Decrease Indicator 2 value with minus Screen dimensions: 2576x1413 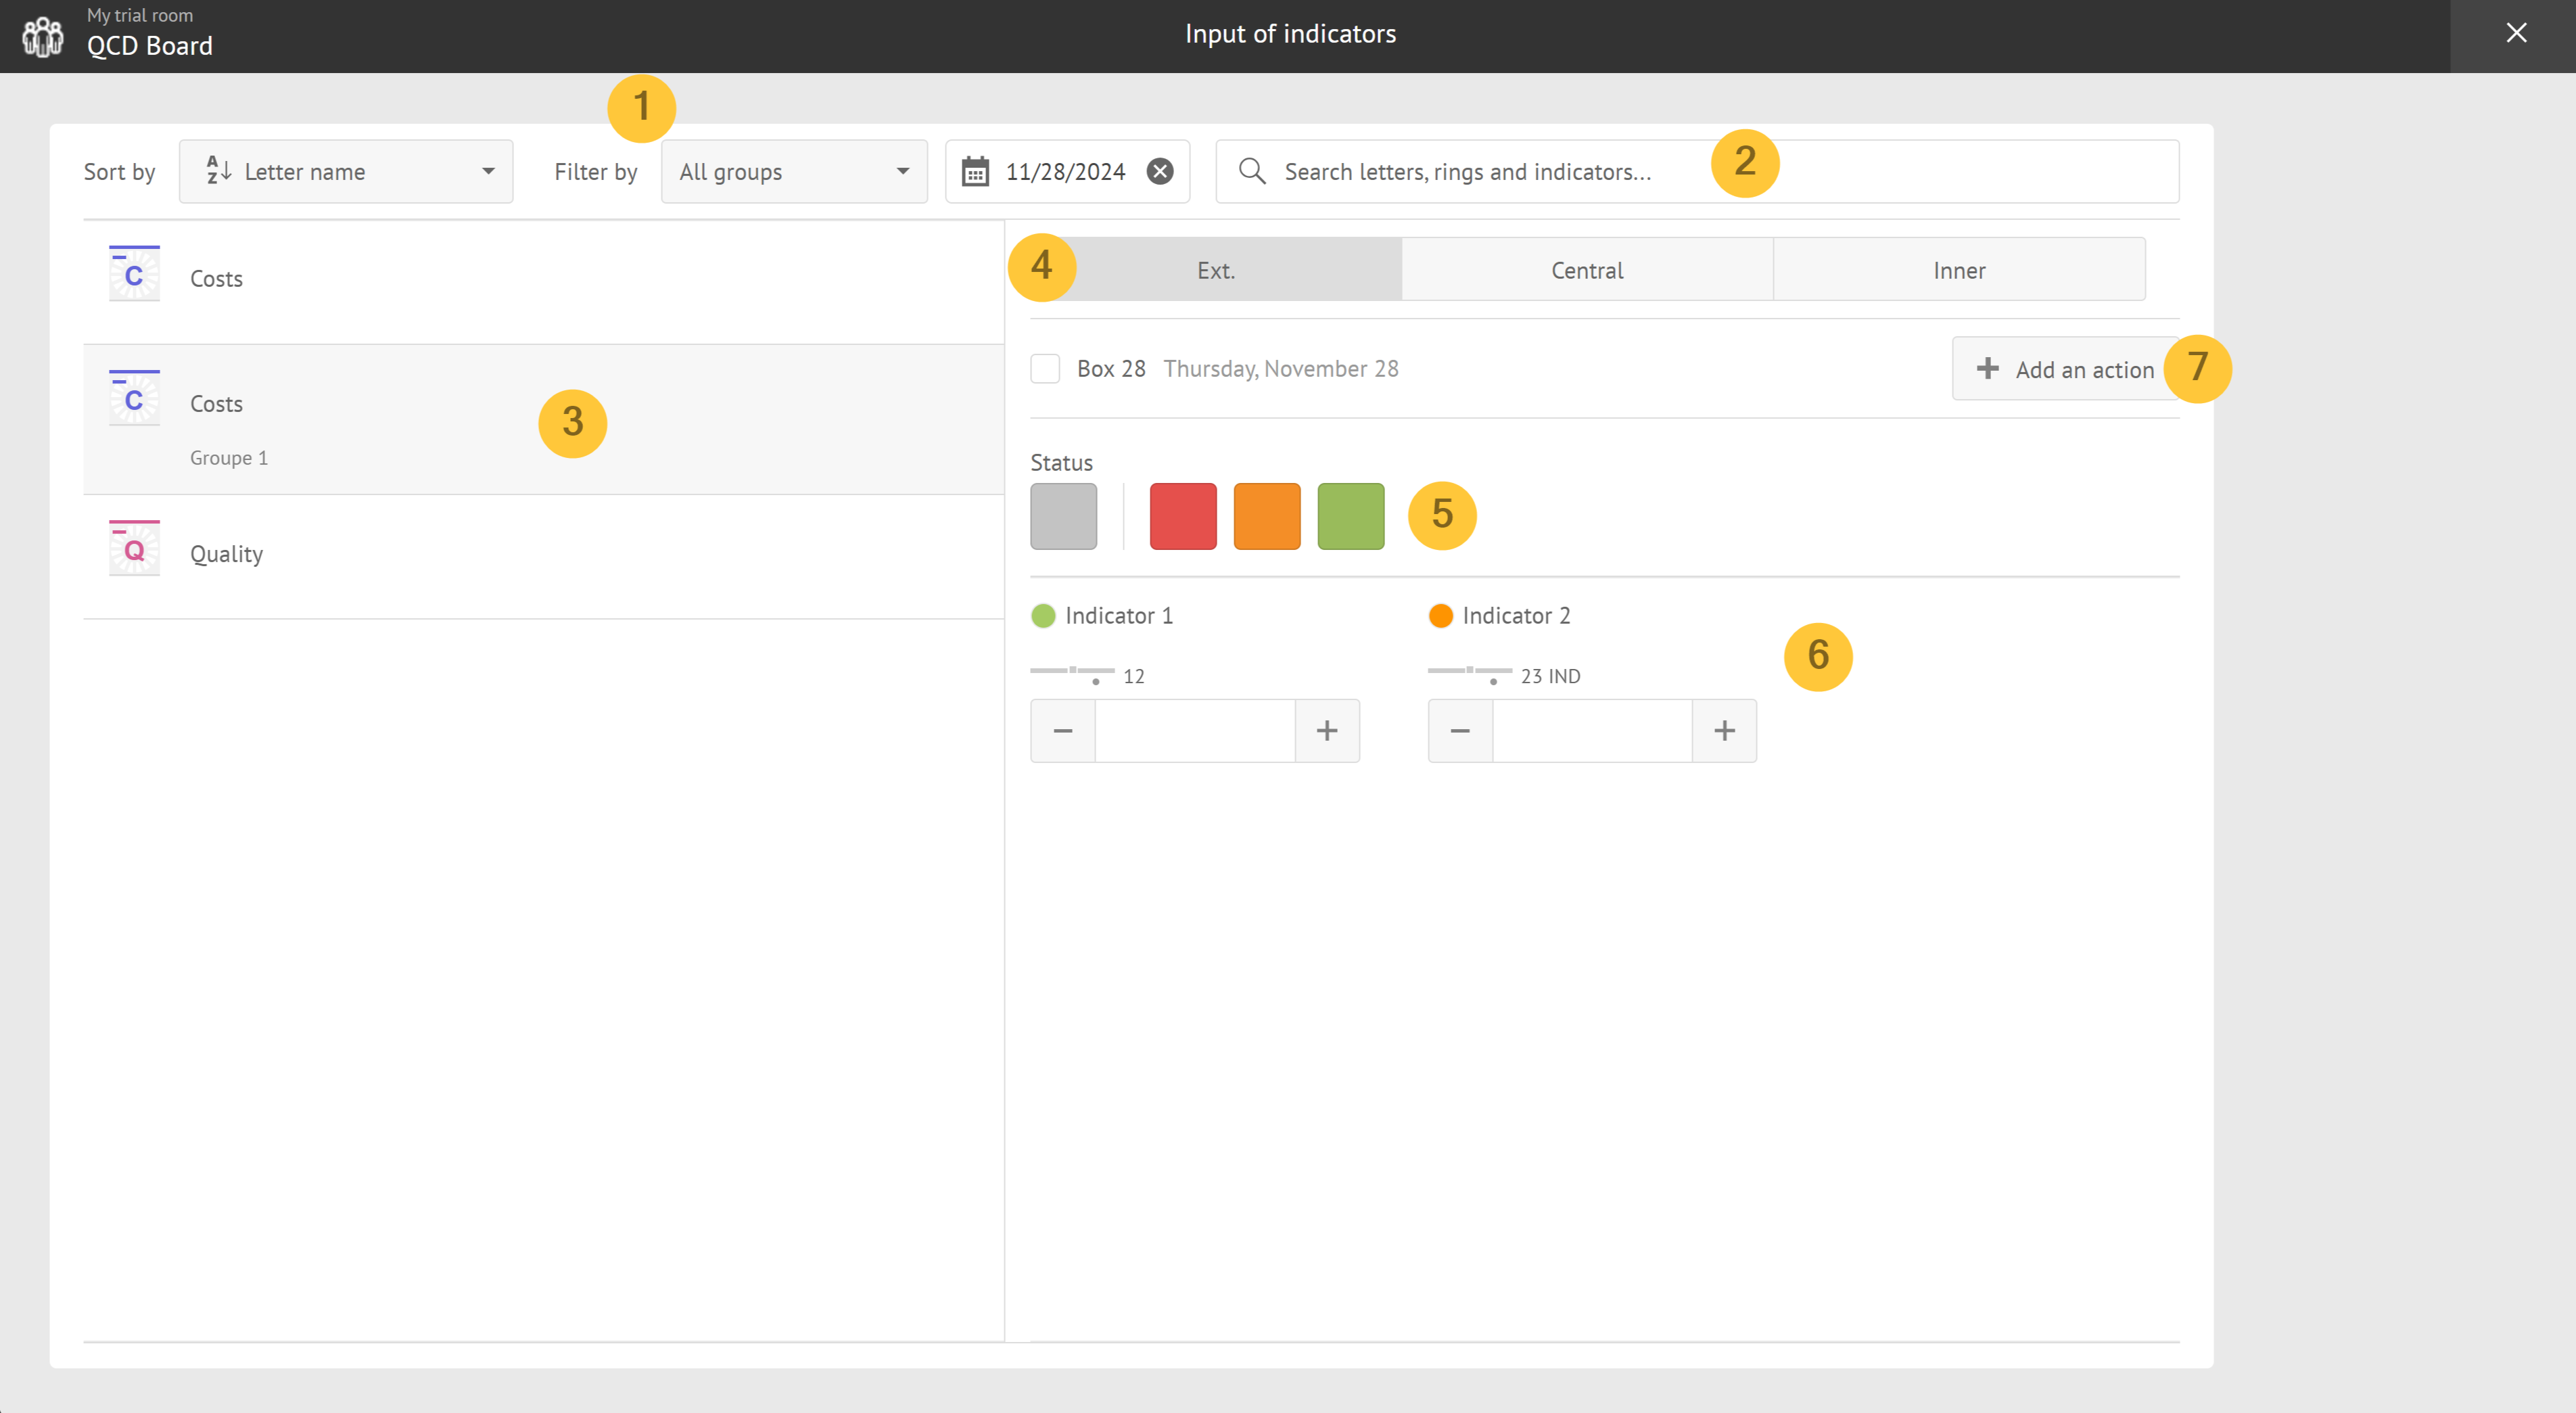tap(1460, 731)
